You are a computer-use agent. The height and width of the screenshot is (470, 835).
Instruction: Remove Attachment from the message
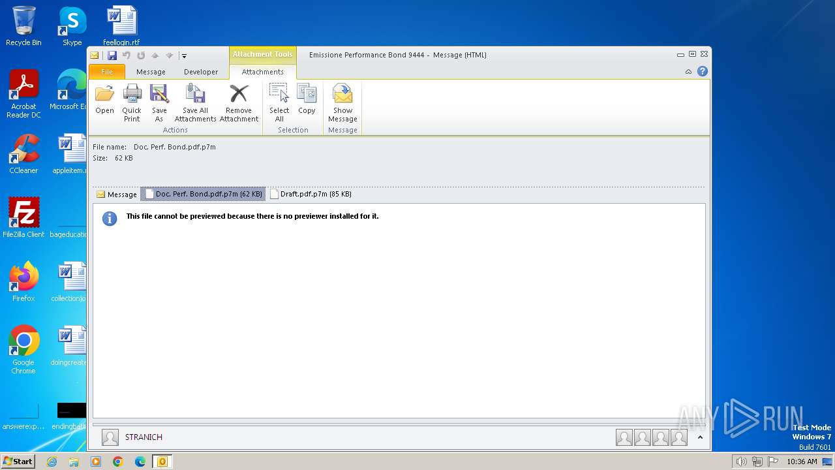[x=239, y=103]
